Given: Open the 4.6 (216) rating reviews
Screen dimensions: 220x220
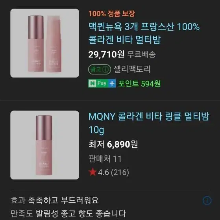Looking at the screenshot, I should coord(113,172).
